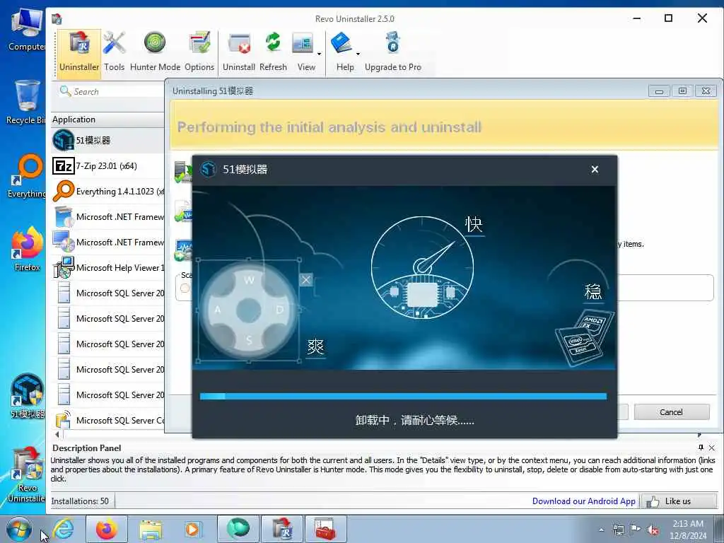Open the red toolbox taskbar app
Screen dimensions: 724x543
click(x=325, y=529)
